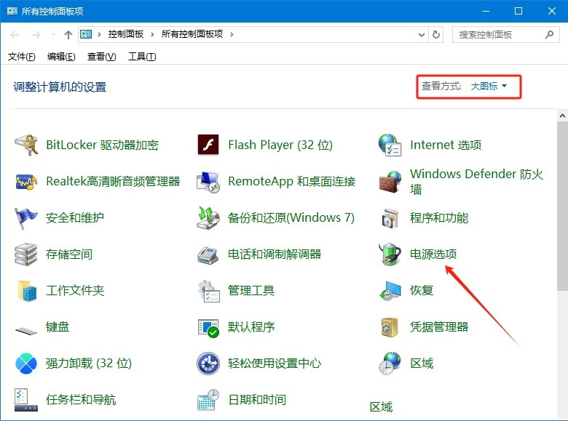Open the BitLocker drive encryption icon
Viewport: 568px width, 421px height.
26,145
